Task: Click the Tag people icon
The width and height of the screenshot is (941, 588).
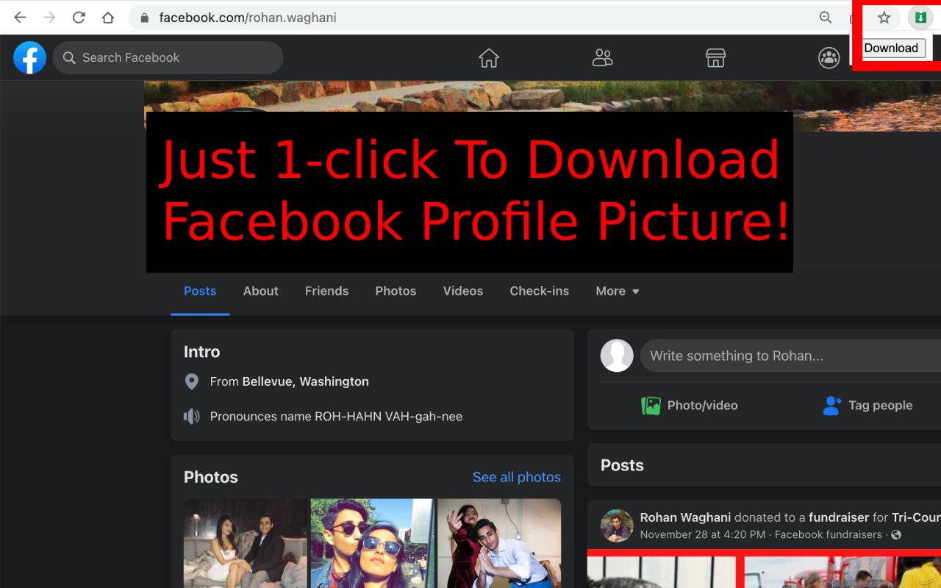Action: (831, 405)
